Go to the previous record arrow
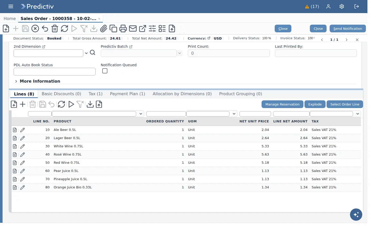370x231 pixels. pos(322,40)
